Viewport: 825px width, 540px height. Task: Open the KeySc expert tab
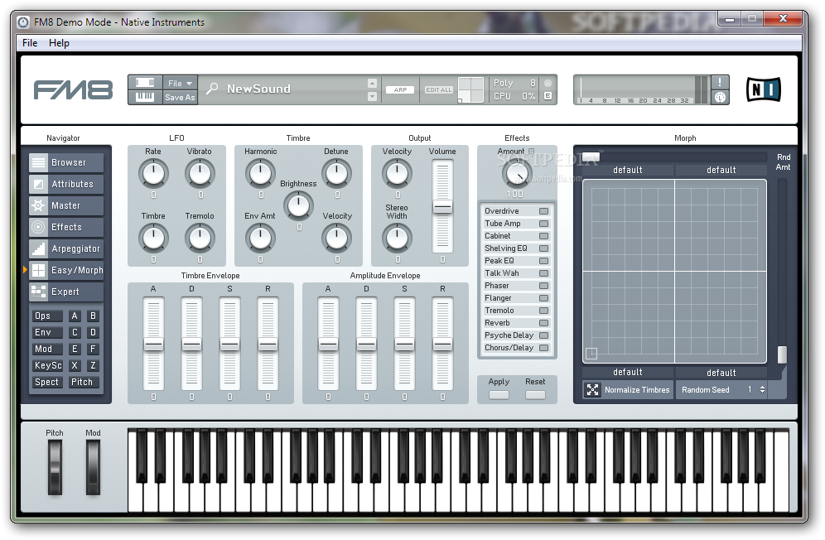tap(47, 365)
